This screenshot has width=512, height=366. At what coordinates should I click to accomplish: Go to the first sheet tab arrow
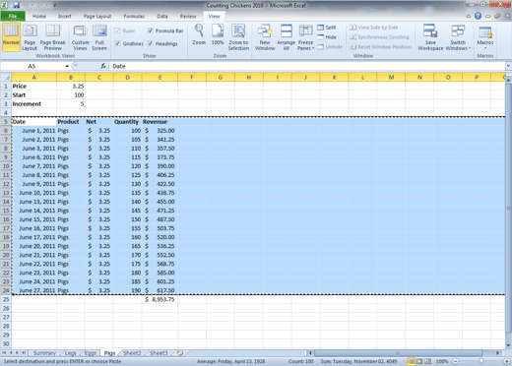point(5,353)
